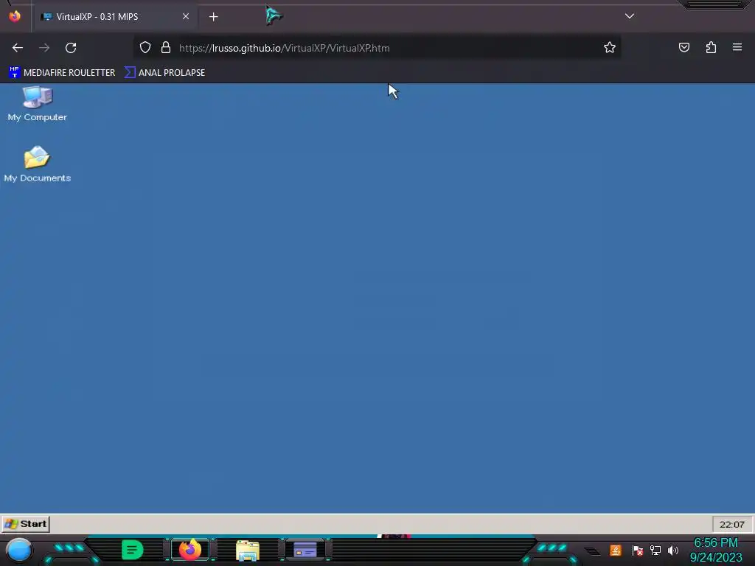Save page to Pocket icon
The width and height of the screenshot is (755, 566).
click(x=683, y=47)
